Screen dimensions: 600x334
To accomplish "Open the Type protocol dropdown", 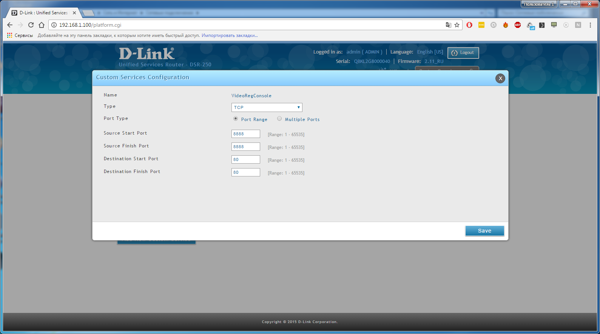I will 267,107.
